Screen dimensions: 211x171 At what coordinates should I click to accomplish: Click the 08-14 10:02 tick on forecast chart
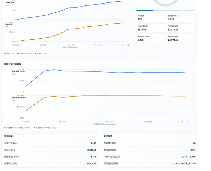[x=148, y=122]
